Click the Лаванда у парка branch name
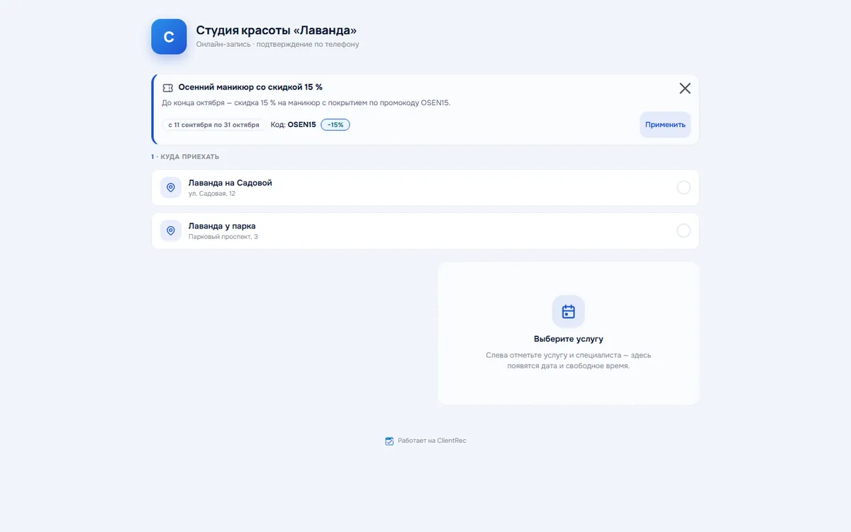The width and height of the screenshot is (851, 532). coord(222,226)
